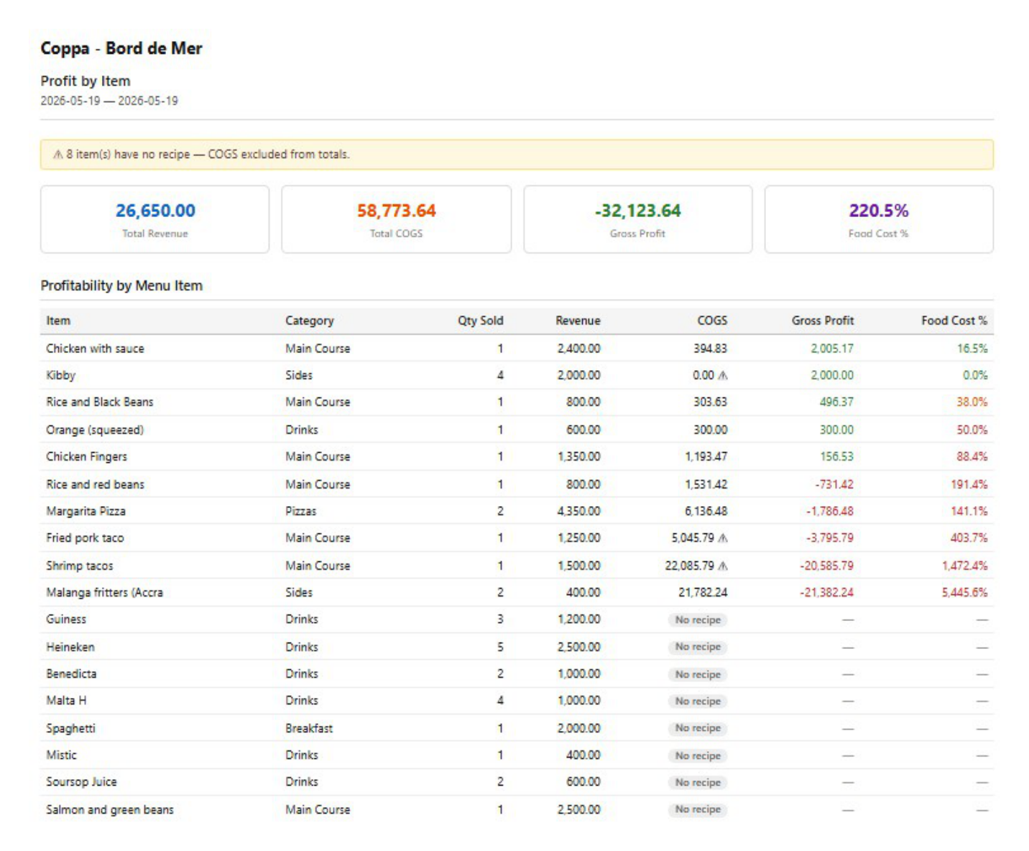This screenshot has height=851, width=1029.
Task: Click warning icon beside Fried pork taco COGS
Action: tap(723, 538)
